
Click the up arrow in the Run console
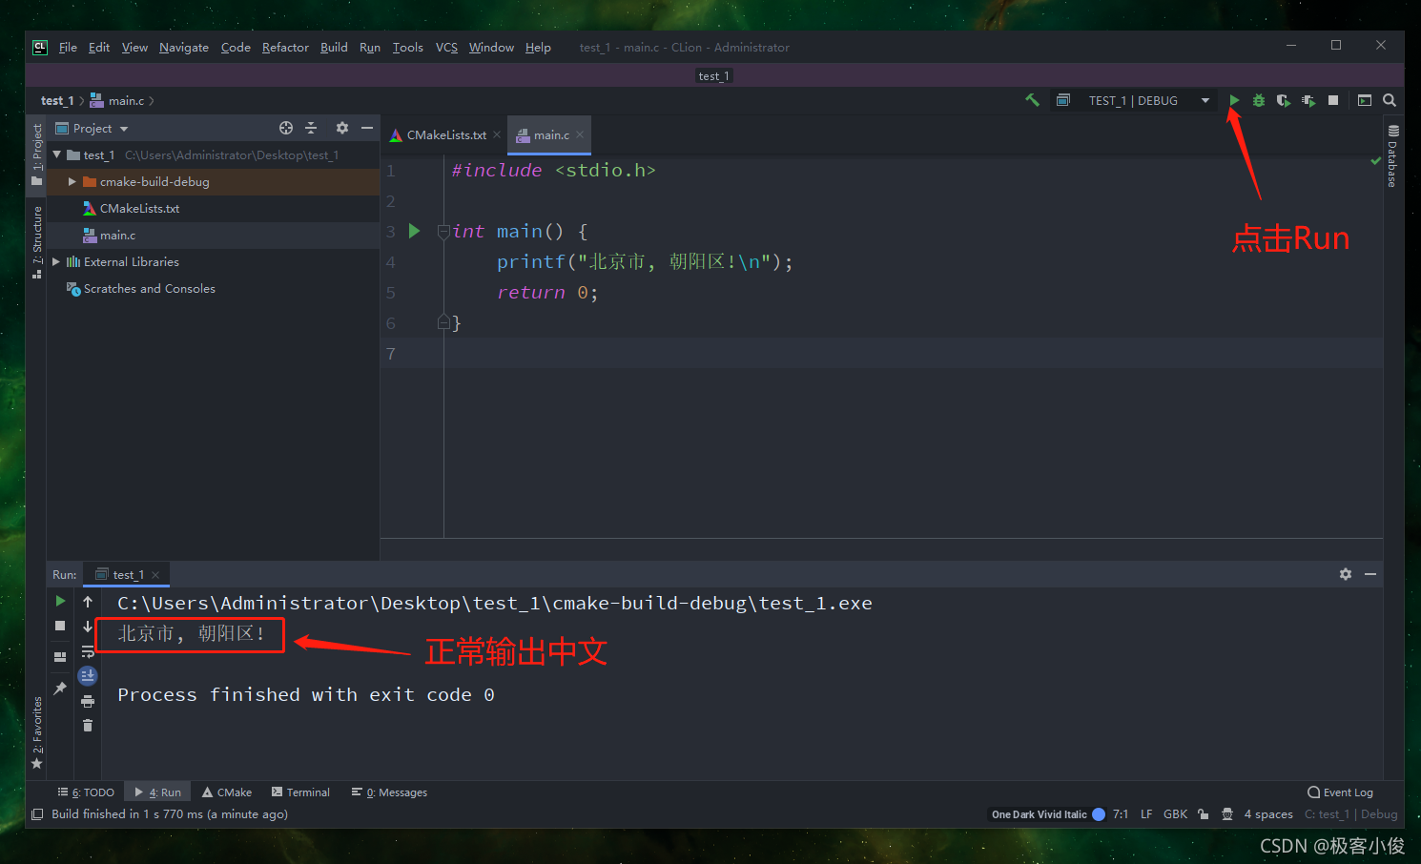(88, 602)
